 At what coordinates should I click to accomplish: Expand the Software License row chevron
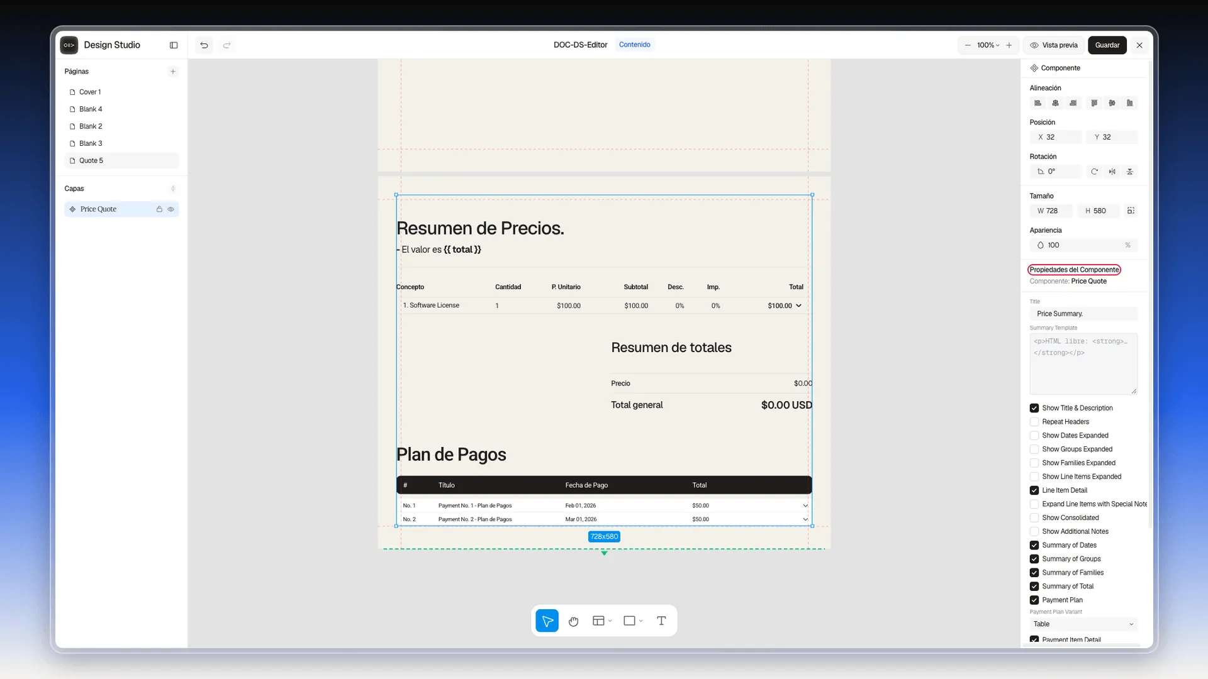798,306
